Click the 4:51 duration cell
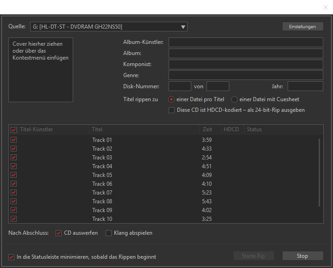Viewport: 333px width, 268px height. [207, 166]
